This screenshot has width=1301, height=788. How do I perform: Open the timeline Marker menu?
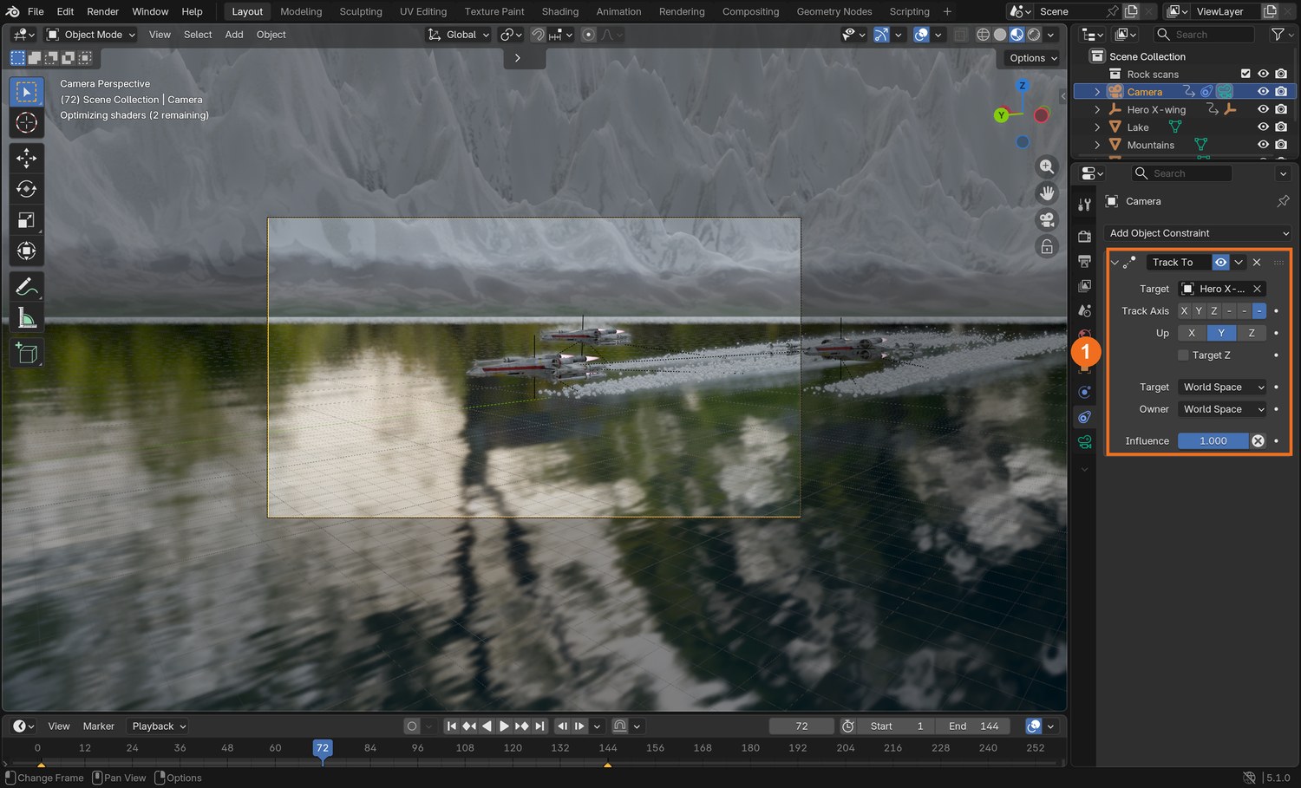click(x=99, y=726)
